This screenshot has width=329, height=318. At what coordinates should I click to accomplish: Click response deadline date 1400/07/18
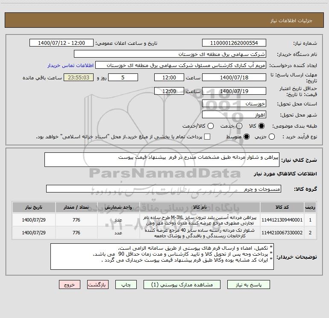click(x=234, y=77)
